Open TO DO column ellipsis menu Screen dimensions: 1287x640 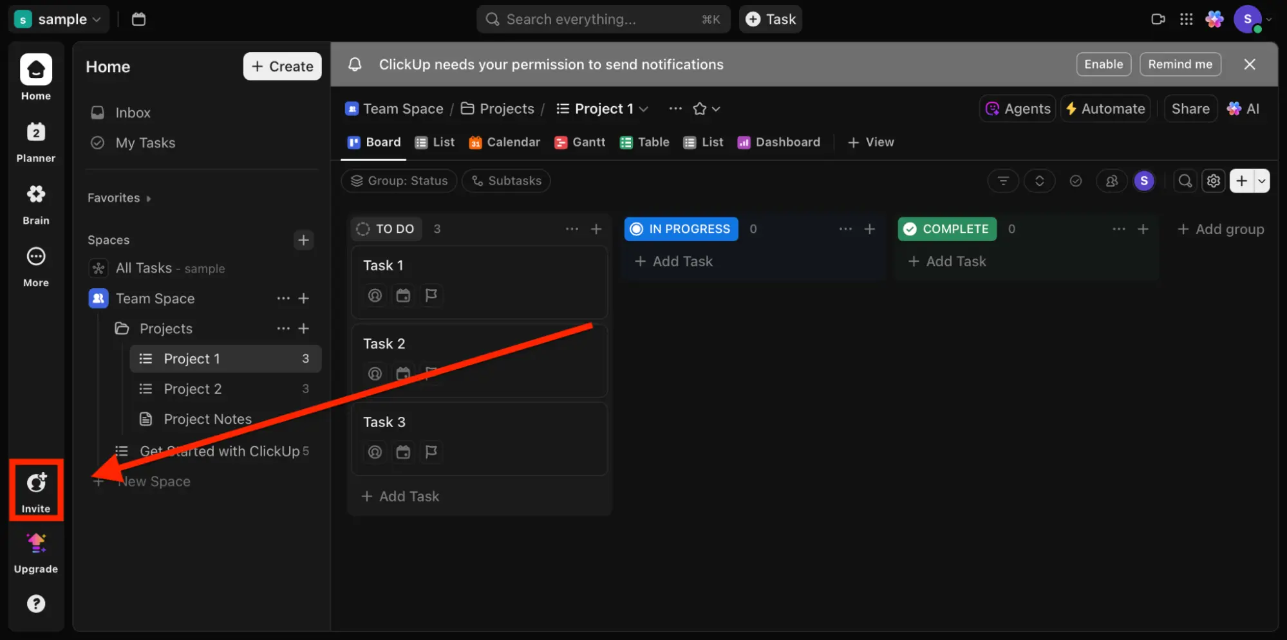[x=572, y=229]
